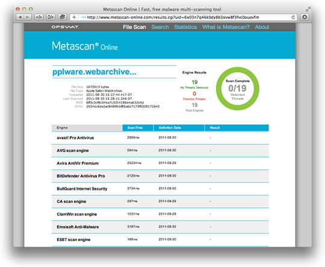The width and height of the screenshot is (325, 267).
Task: Click definition date in the CA scan engine row
Action: coord(167,201)
